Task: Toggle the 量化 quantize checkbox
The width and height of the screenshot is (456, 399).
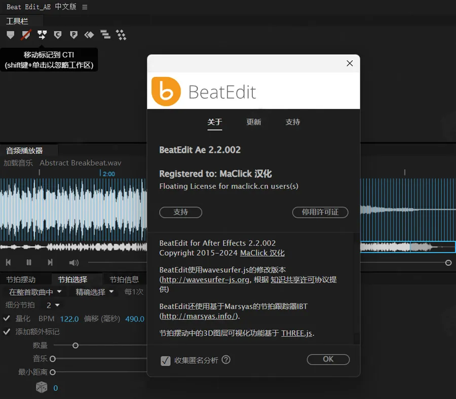Action: (x=7, y=318)
